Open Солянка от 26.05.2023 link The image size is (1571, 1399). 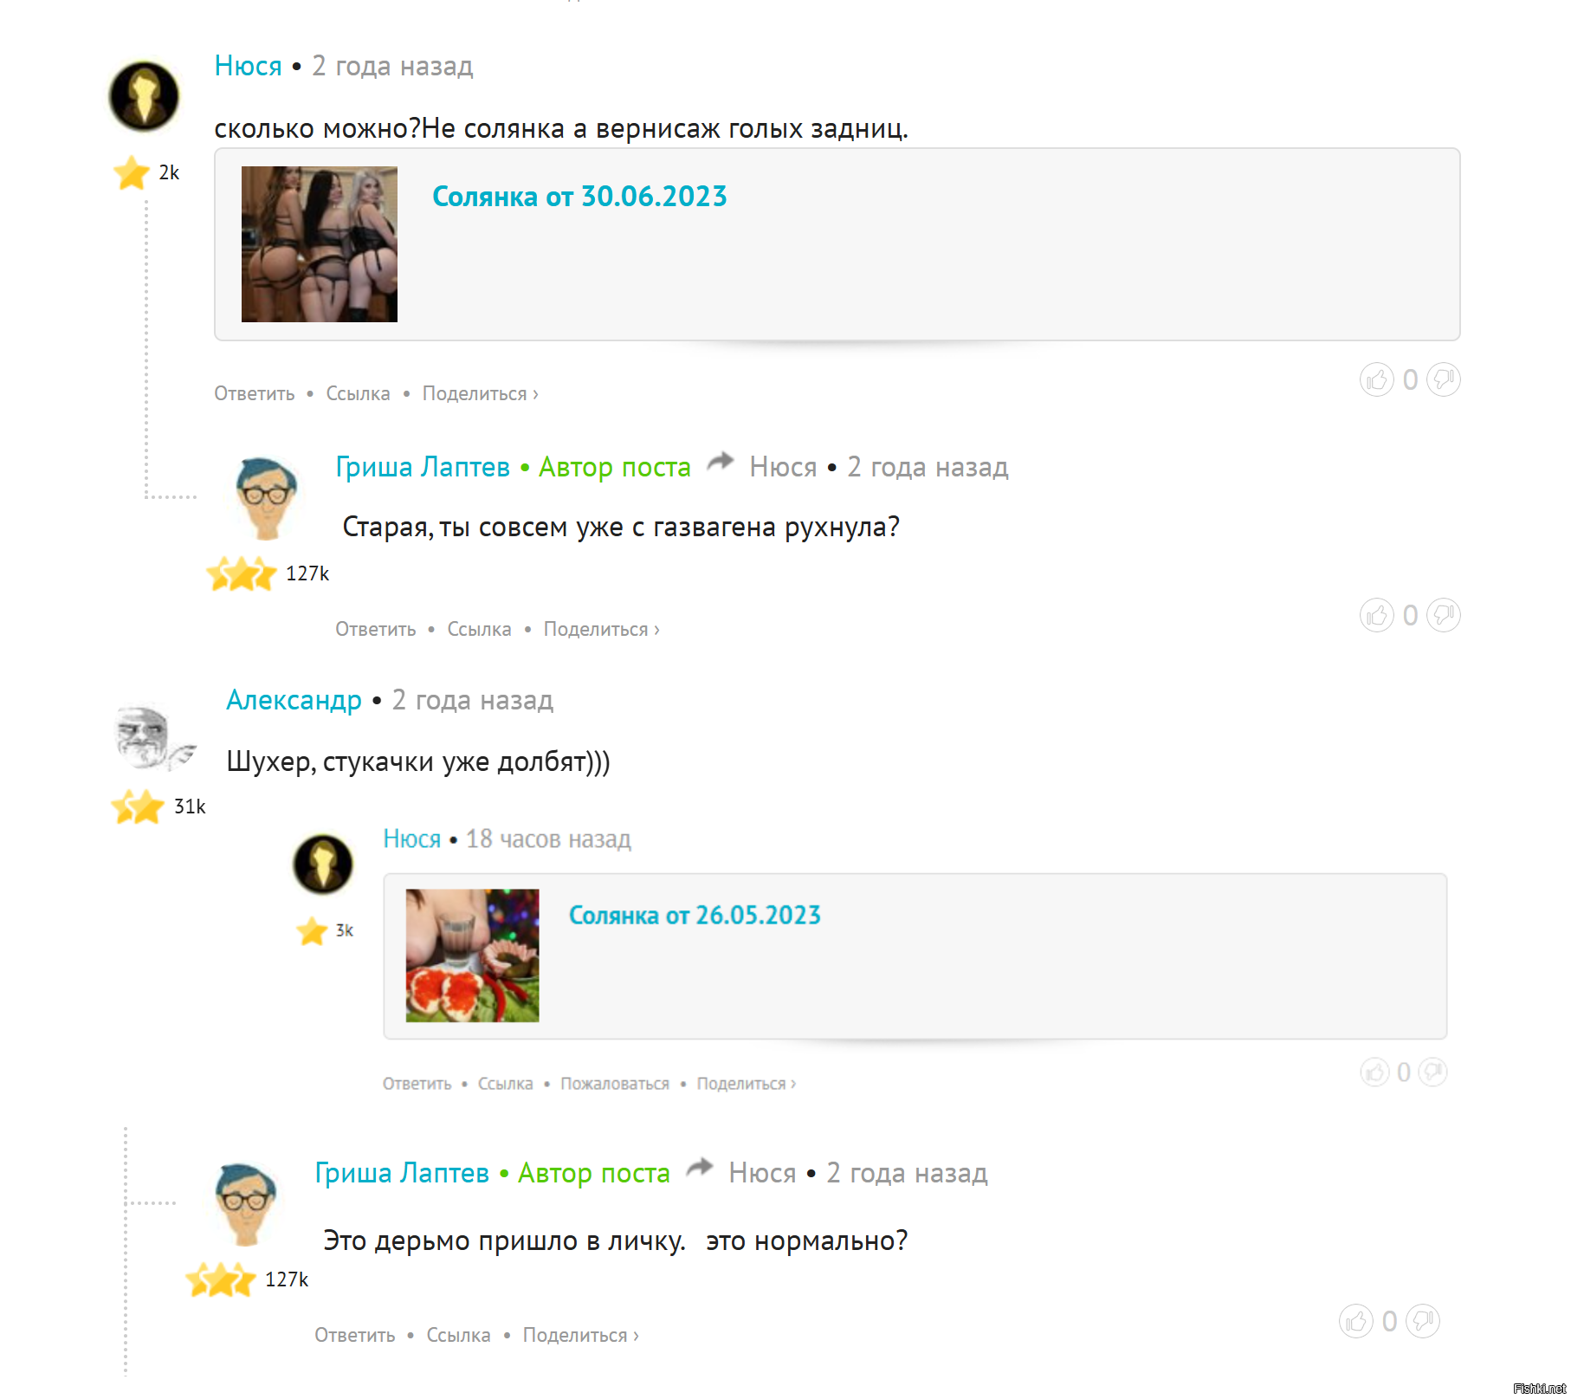click(x=695, y=916)
